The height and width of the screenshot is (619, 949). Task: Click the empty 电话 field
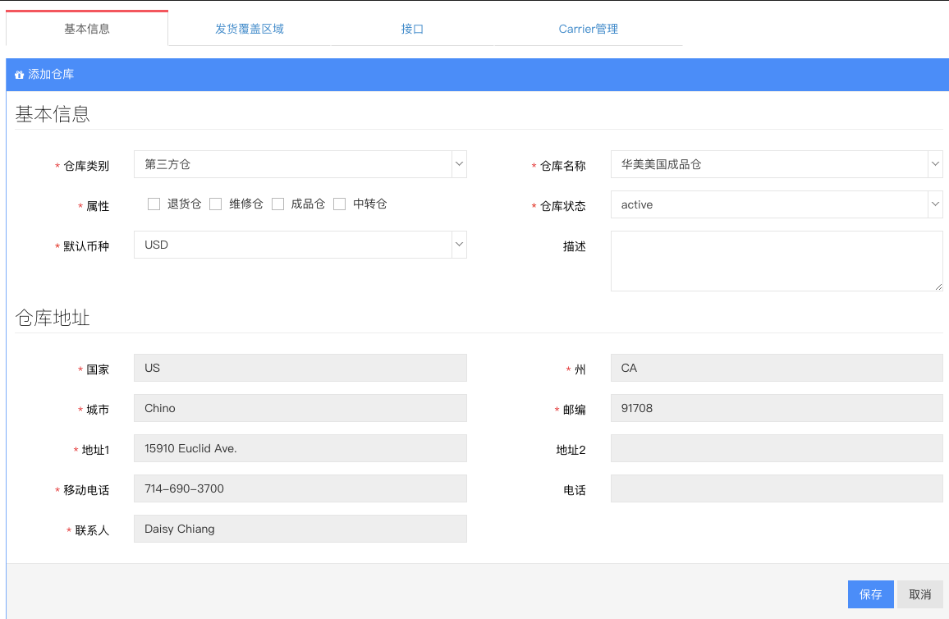click(777, 488)
